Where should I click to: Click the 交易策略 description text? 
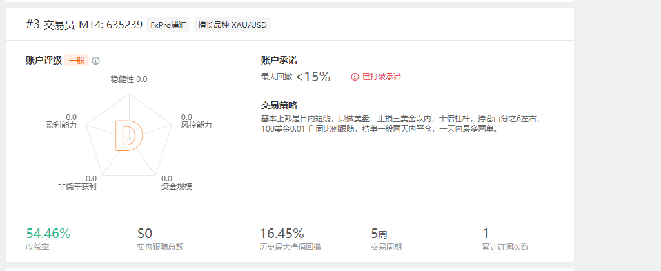point(400,124)
